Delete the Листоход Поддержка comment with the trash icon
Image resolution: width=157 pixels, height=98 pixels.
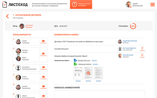coord(142,49)
